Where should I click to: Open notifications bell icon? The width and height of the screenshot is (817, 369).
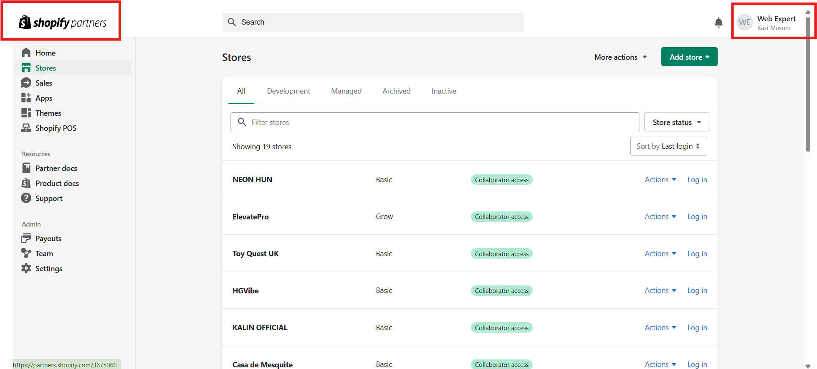click(x=718, y=23)
